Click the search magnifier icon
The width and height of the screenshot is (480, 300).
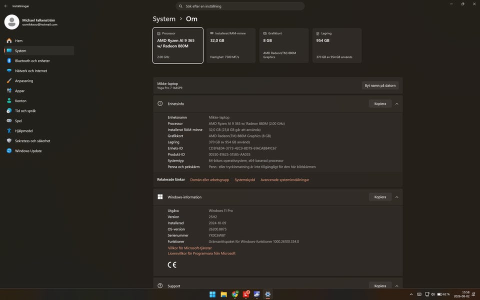click(180, 6)
